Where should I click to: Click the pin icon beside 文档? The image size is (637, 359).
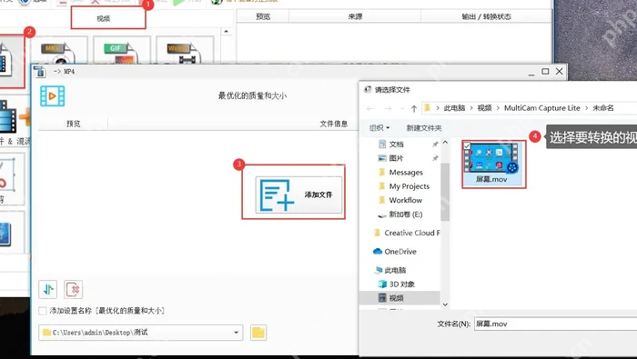pyautogui.click(x=435, y=145)
